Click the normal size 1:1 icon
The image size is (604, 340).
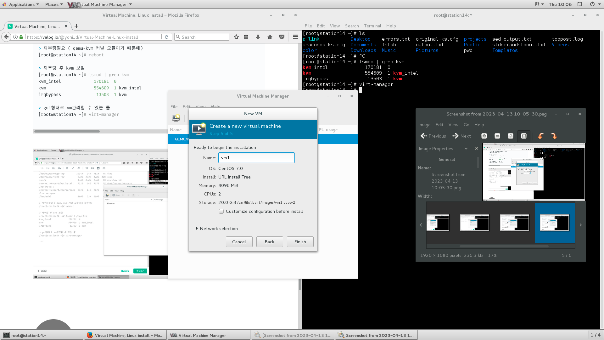pos(511,136)
